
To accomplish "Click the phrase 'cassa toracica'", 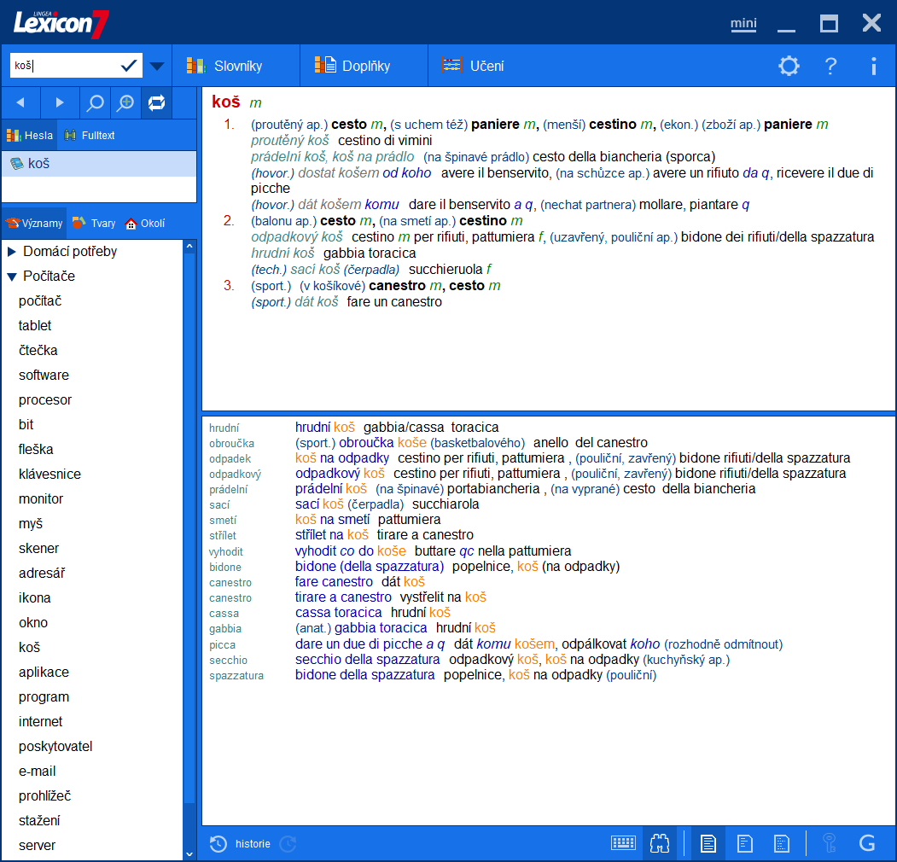I will (x=338, y=613).
